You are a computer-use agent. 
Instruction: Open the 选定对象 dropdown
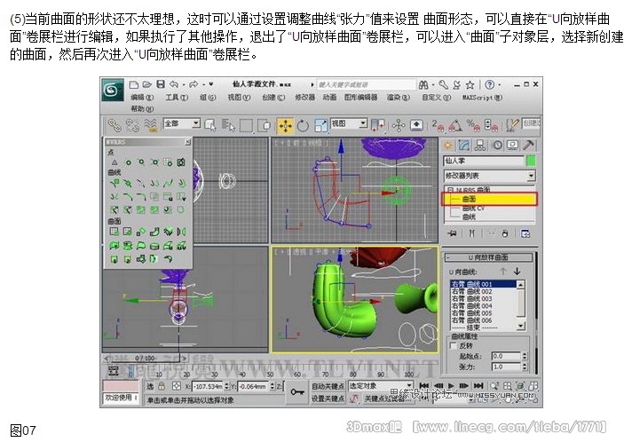(380, 385)
